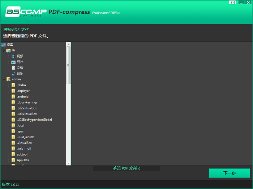Close the PDF-compress window

point(249,3)
